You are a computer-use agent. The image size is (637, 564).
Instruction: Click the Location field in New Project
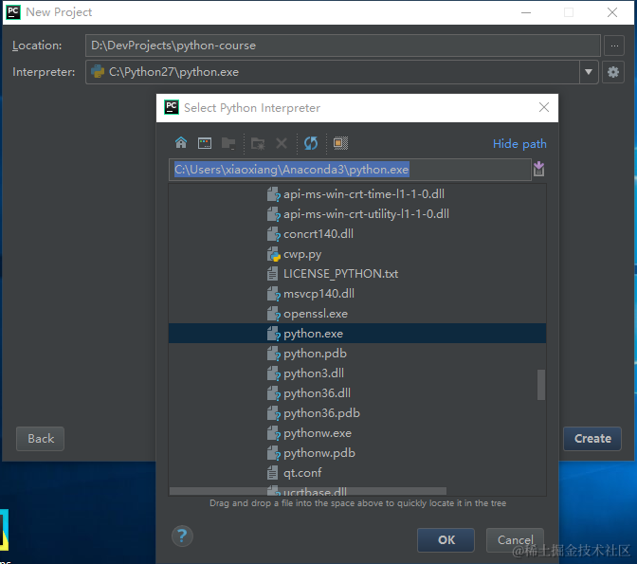tap(343, 45)
